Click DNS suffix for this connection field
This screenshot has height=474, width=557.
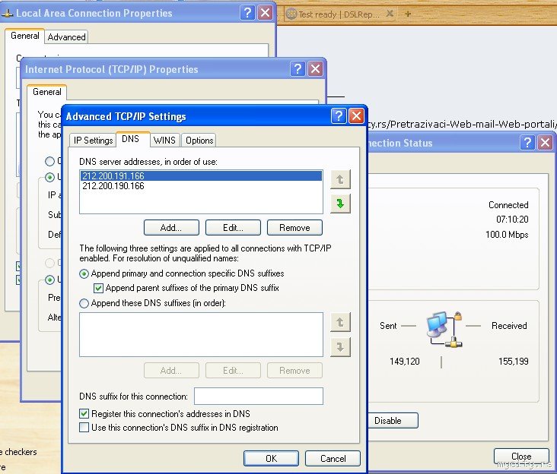(x=259, y=396)
